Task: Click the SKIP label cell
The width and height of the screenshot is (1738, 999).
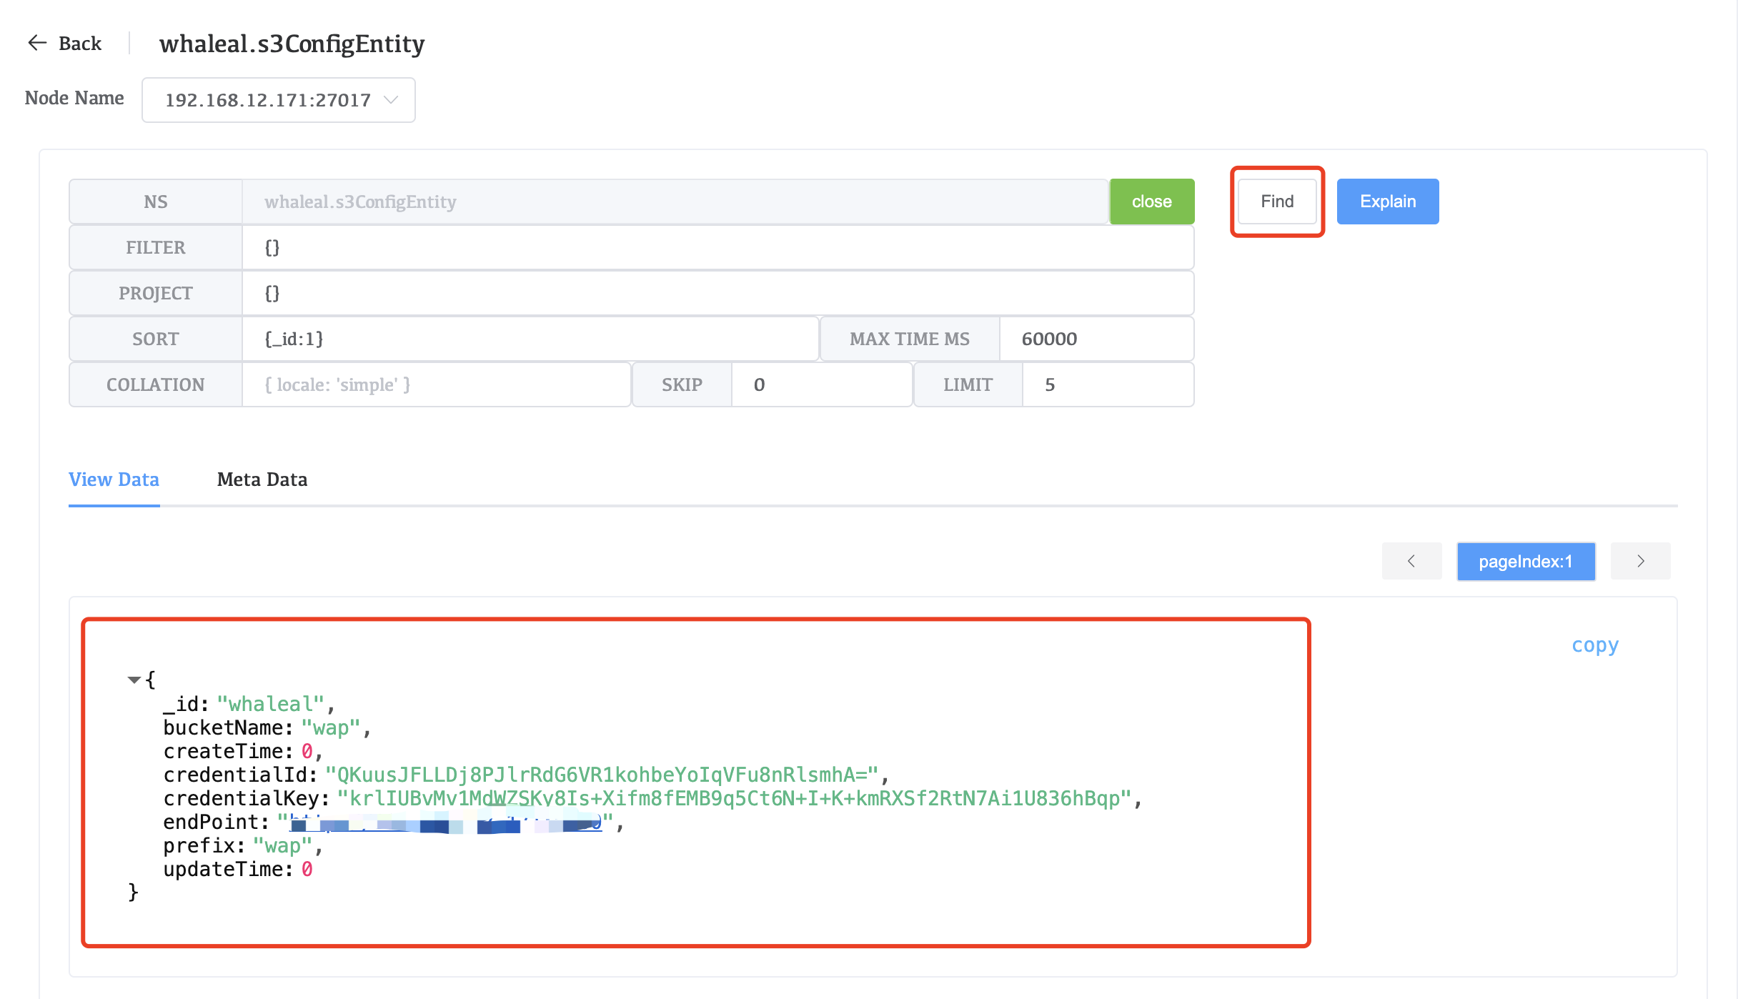Action: click(x=682, y=384)
